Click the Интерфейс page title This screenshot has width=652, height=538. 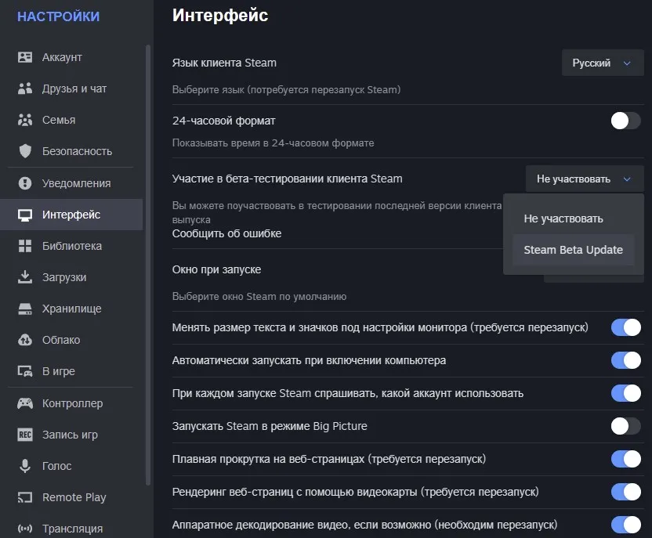pos(220,16)
